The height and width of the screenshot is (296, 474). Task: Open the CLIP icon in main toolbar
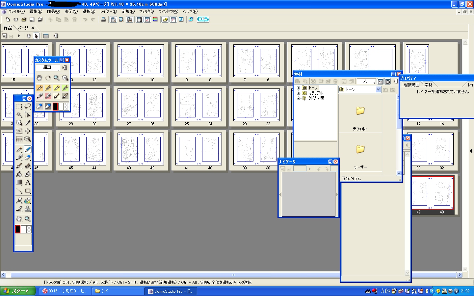pyautogui.click(x=203, y=19)
